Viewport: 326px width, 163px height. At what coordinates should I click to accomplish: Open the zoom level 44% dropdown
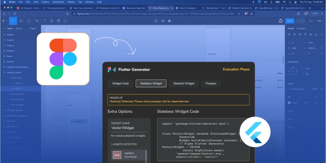(x=320, y=21)
